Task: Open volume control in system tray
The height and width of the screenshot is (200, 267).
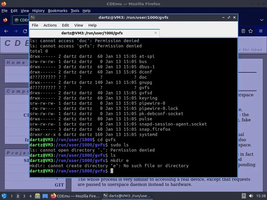Action: [251, 196]
